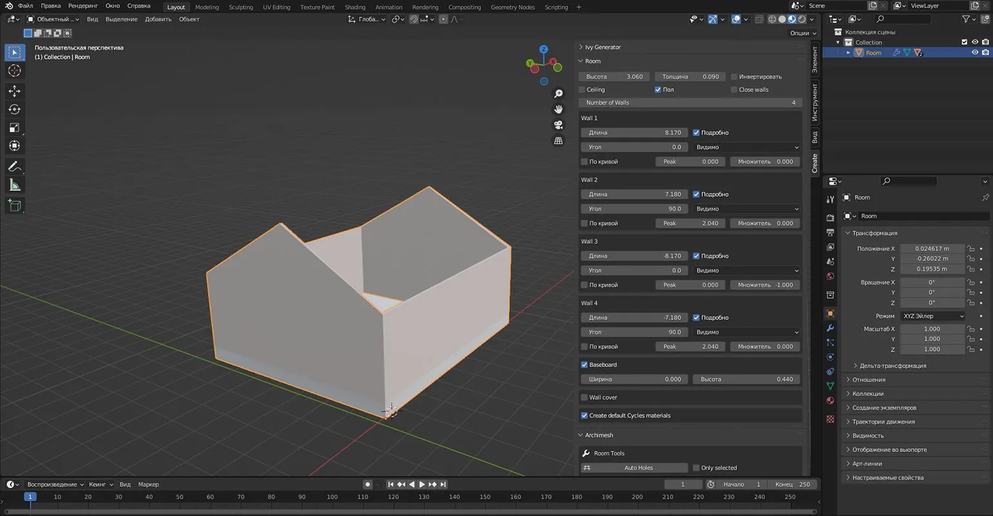
Task: Toggle camera view in viewport
Action: 558,124
